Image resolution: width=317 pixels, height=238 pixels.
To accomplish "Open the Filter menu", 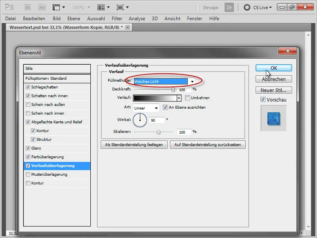I will click(117, 19).
